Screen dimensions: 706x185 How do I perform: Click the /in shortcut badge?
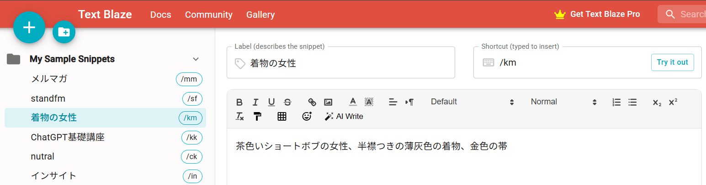(192, 176)
